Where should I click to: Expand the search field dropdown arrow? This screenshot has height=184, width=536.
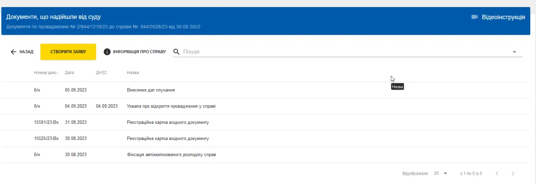click(x=515, y=52)
